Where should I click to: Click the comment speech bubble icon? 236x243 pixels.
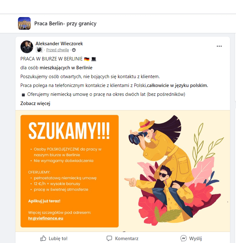(x=109, y=238)
